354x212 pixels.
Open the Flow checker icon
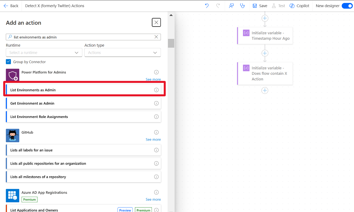tap(243, 6)
